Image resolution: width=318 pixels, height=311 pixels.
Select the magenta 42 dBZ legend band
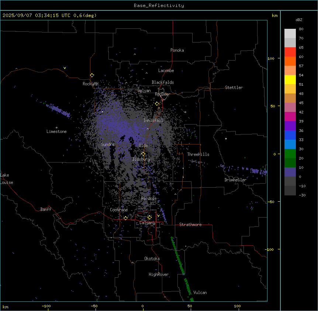click(290, 116)
